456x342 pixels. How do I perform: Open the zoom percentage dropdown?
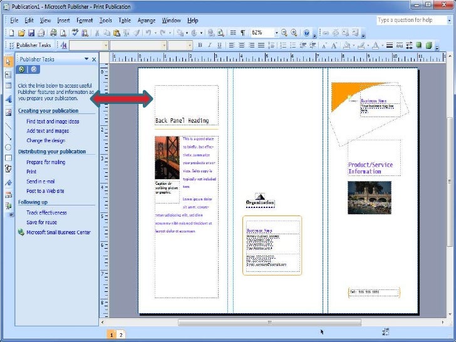tap(276, 33)
